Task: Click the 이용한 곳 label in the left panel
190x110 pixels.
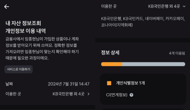Action: pos(13,94)
